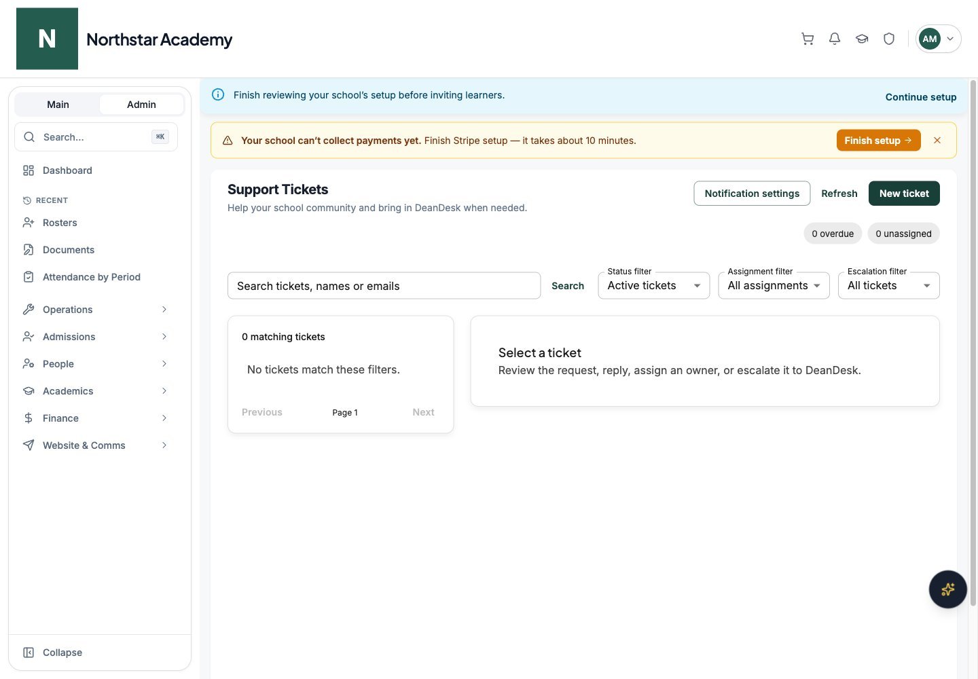Click the Academics cap icon in sidebar

(x=29, y=391)
